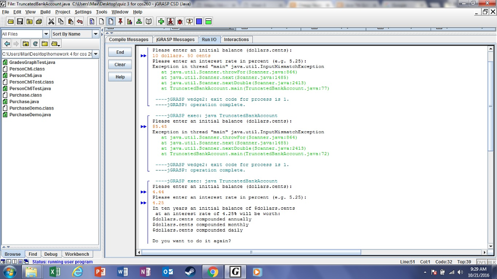Click the green window toolbar icon
Screen dimensions: 497x279
209,21
